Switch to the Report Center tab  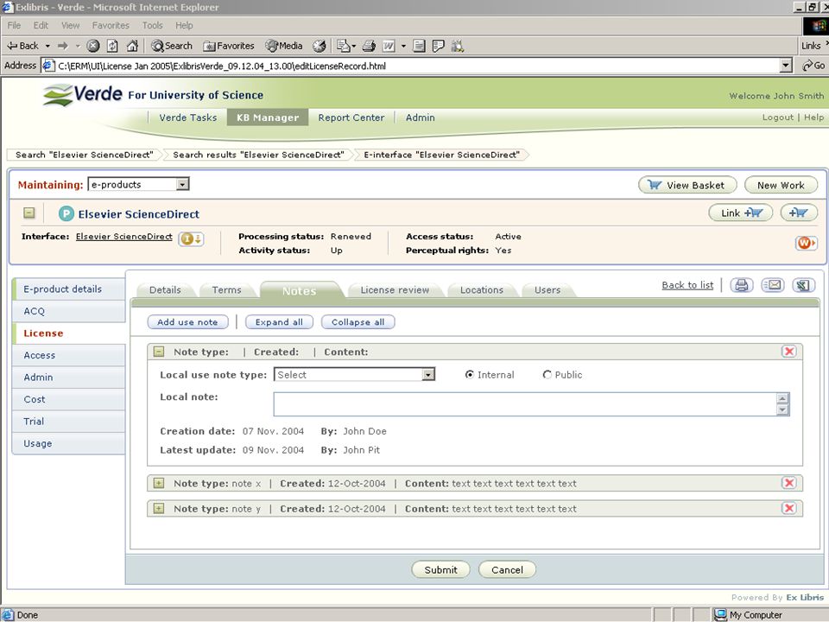pos(351,117)
